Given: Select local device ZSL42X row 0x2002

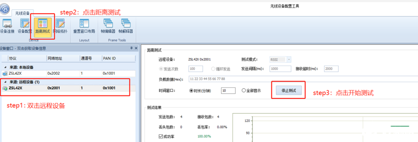Looking at the screenshot, I should (68, 73).
